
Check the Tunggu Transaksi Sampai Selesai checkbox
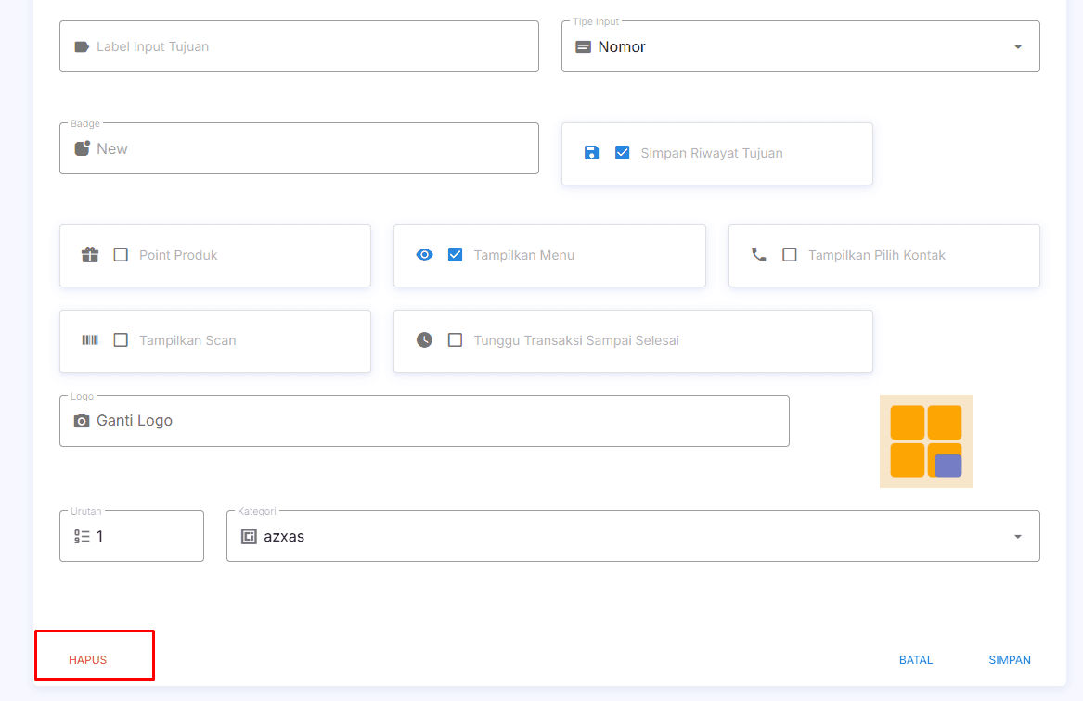[455, 340]
